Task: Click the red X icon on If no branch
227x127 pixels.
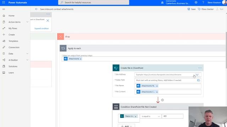Action: pyautogui.click(x=61, y=37)
